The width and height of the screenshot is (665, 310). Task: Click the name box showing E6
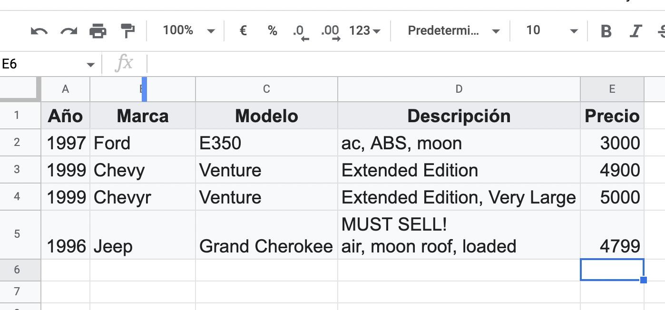(x=43, y=64)
